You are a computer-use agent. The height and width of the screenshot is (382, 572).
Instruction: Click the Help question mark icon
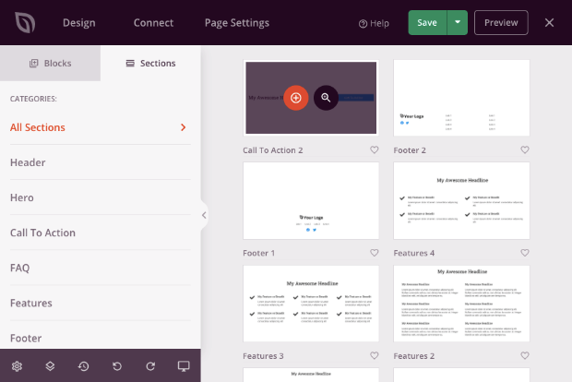pyautogui.click(x=363, y=24)
